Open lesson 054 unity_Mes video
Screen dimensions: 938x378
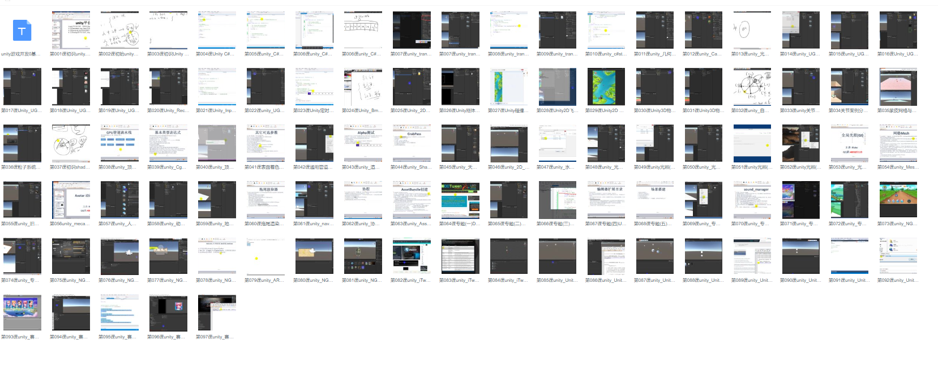pyautogui.click(x=898, y=144)
